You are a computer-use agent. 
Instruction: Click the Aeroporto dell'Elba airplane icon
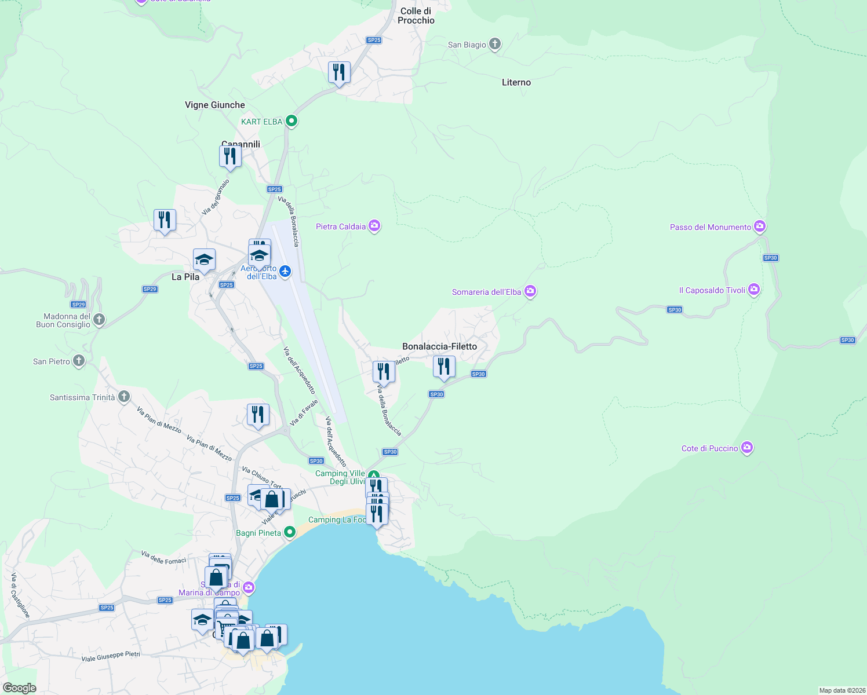(x=285, y=271)
